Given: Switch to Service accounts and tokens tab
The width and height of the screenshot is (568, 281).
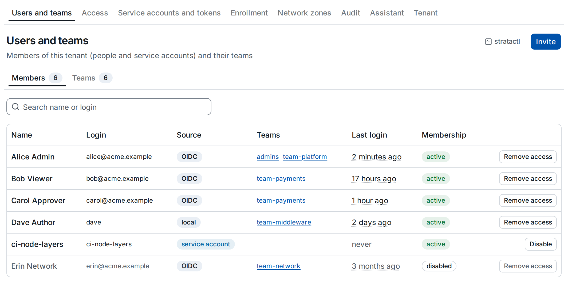Looking at the screenshot, I should pos(169,13).
